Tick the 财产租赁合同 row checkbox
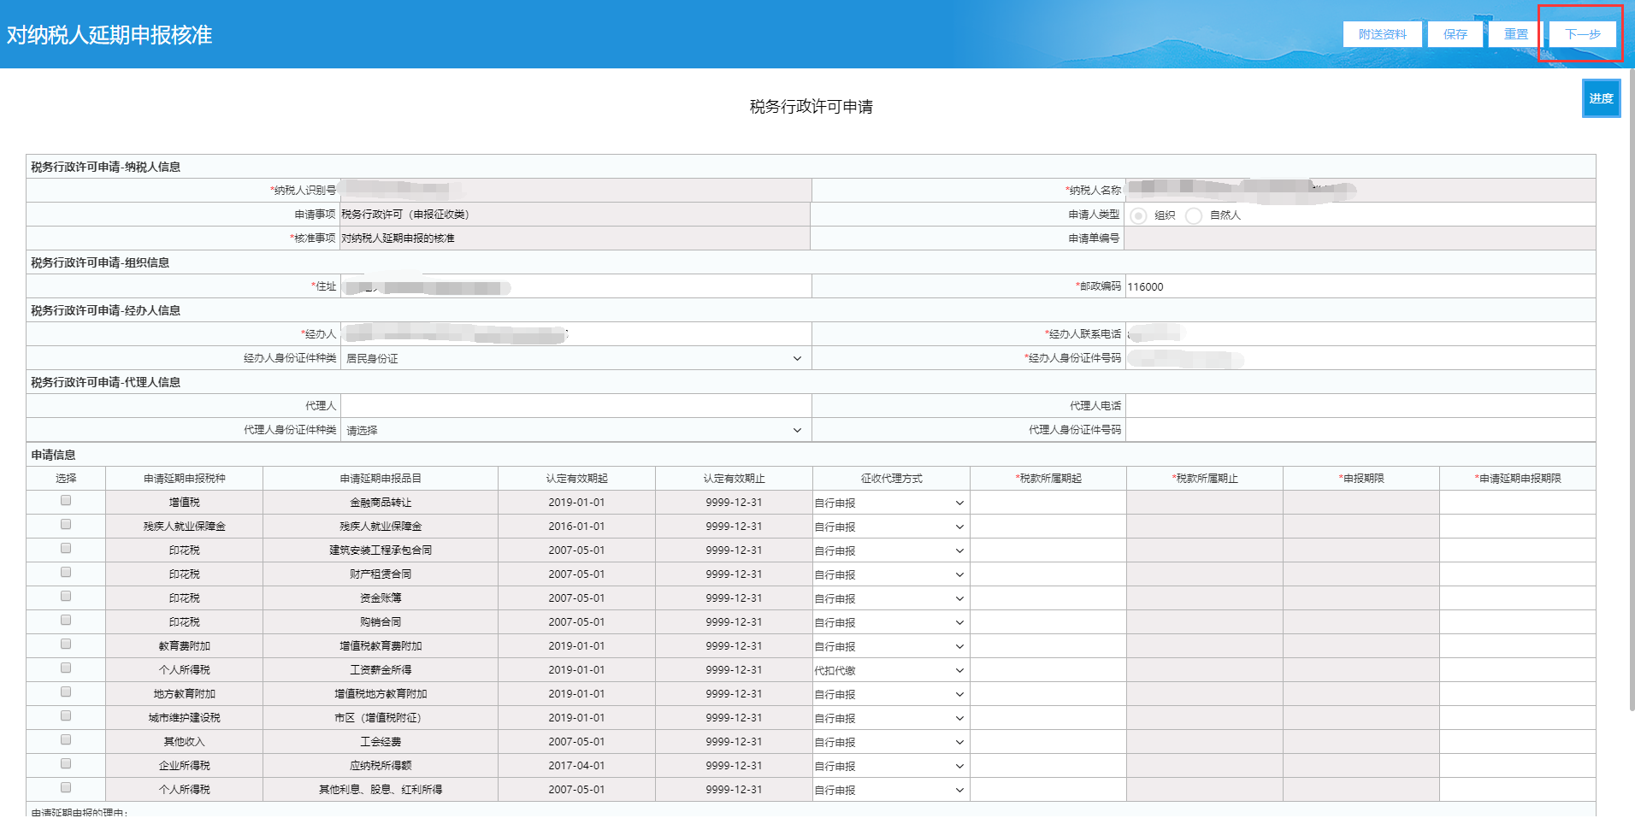The width and height of the screenshot is (1635, 824). (66, 573)
